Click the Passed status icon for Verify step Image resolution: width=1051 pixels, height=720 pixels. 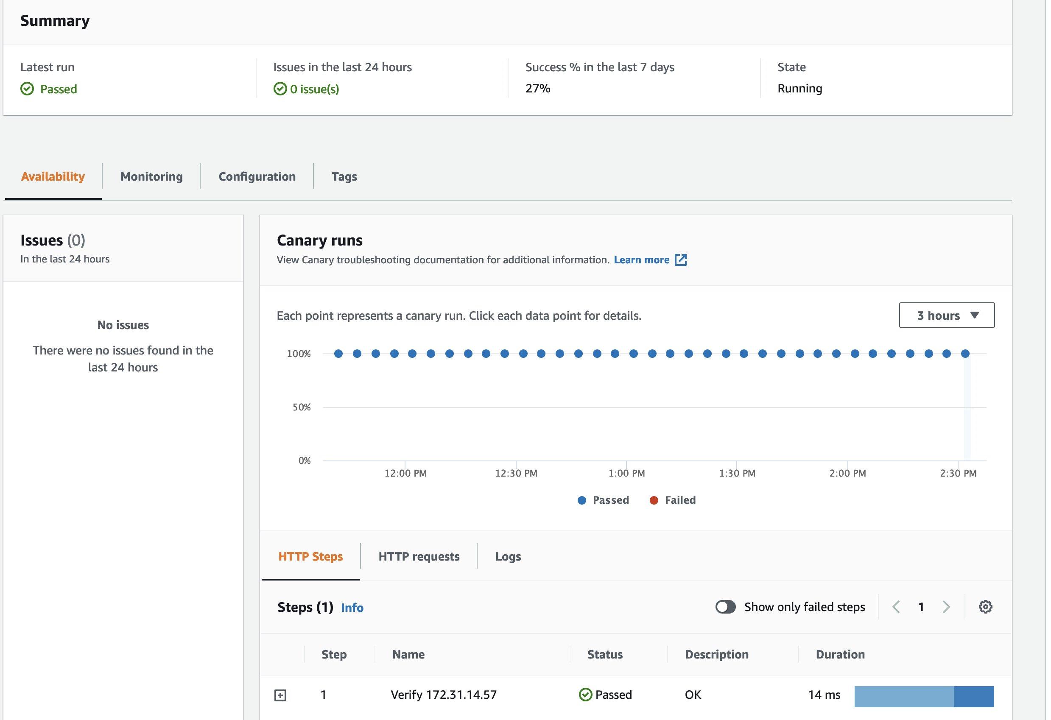tap(586, 694)
